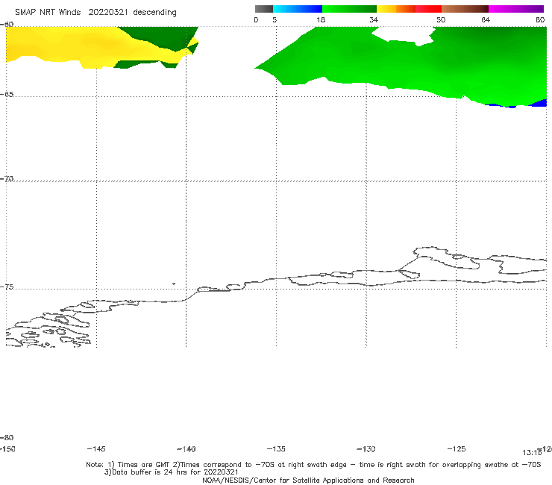Click the longitude label '-130'
The image size is (552, 485).
click(x=366, y=449)
